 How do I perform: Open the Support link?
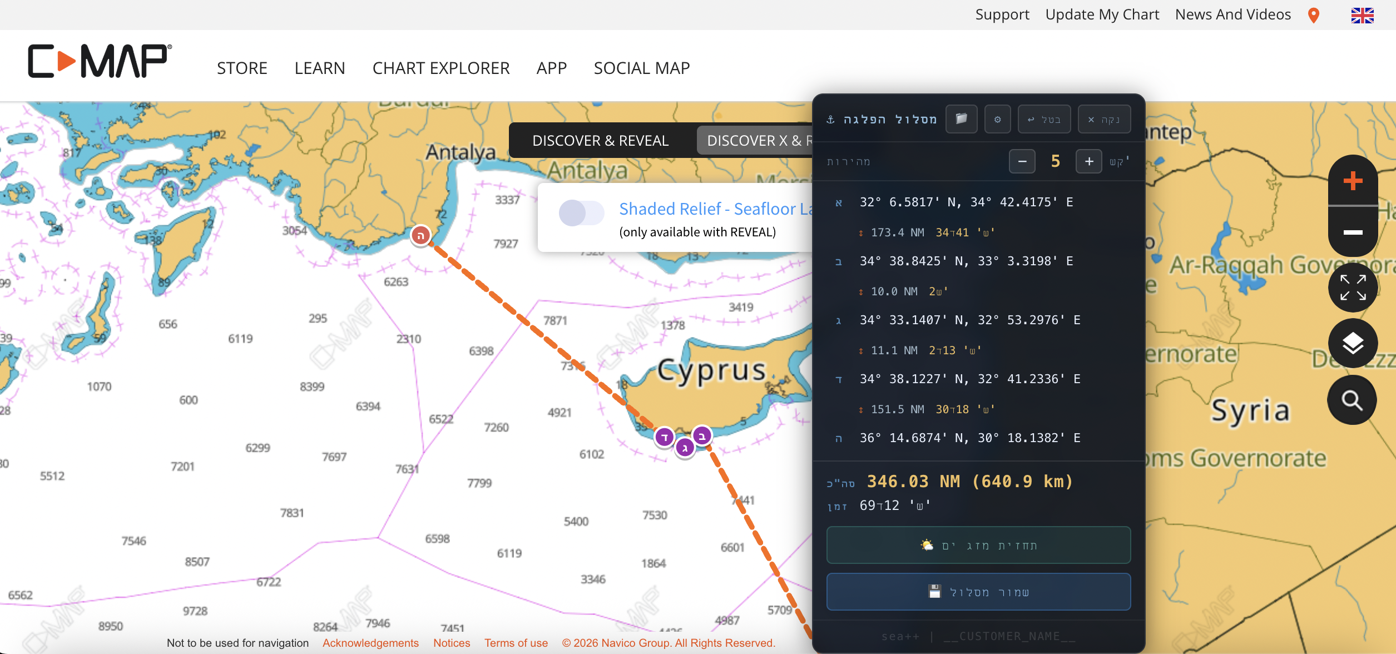point(1002,14)
